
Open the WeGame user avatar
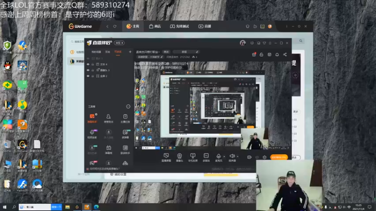[x=270, y=26]
